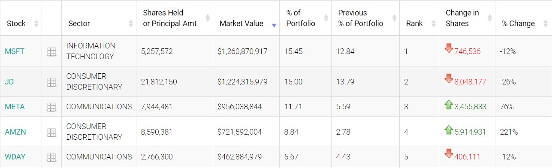Click the green up arrow beside 5,914,931

pyautogui.click(x=449, y=129)
